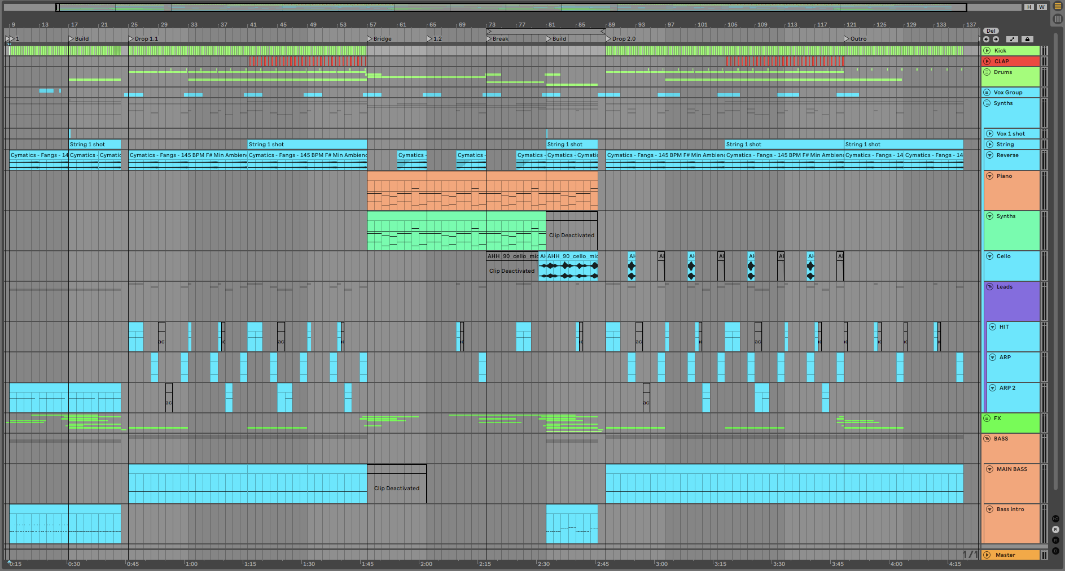Click the Piano track volume meter
Viewport: 1065px width, 571px height.
click(x=1044, y=191)
